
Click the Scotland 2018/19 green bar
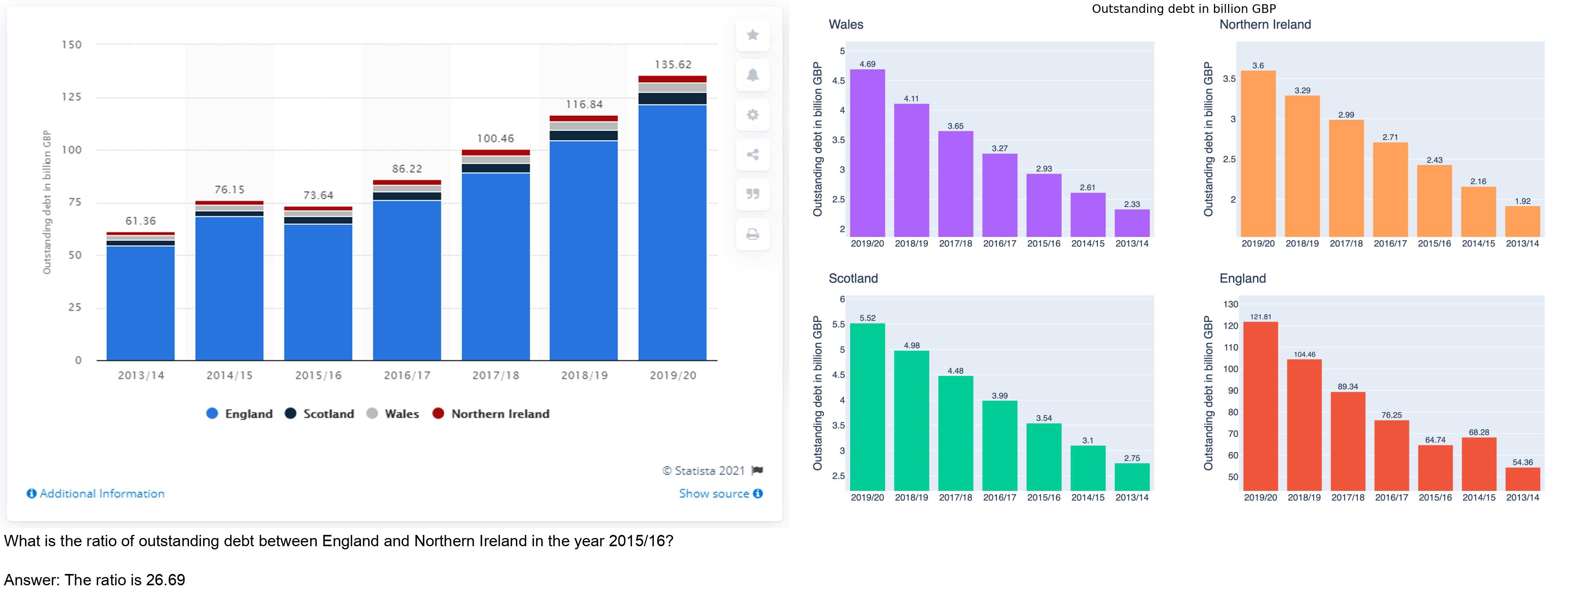911,420
